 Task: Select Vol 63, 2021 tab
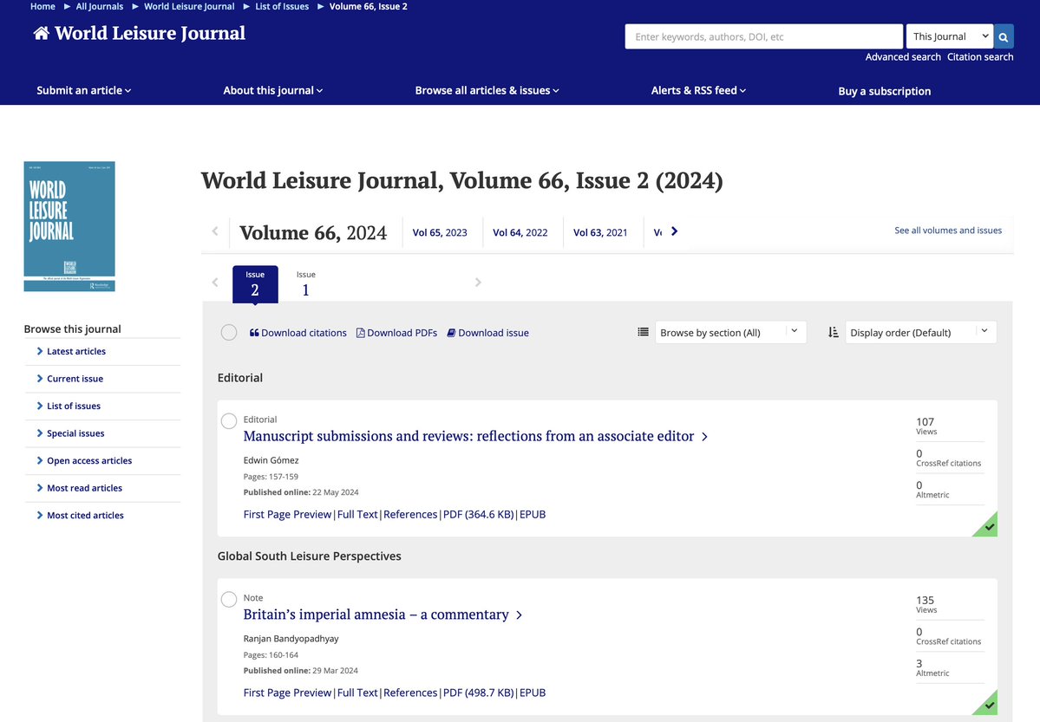[600, 232]
